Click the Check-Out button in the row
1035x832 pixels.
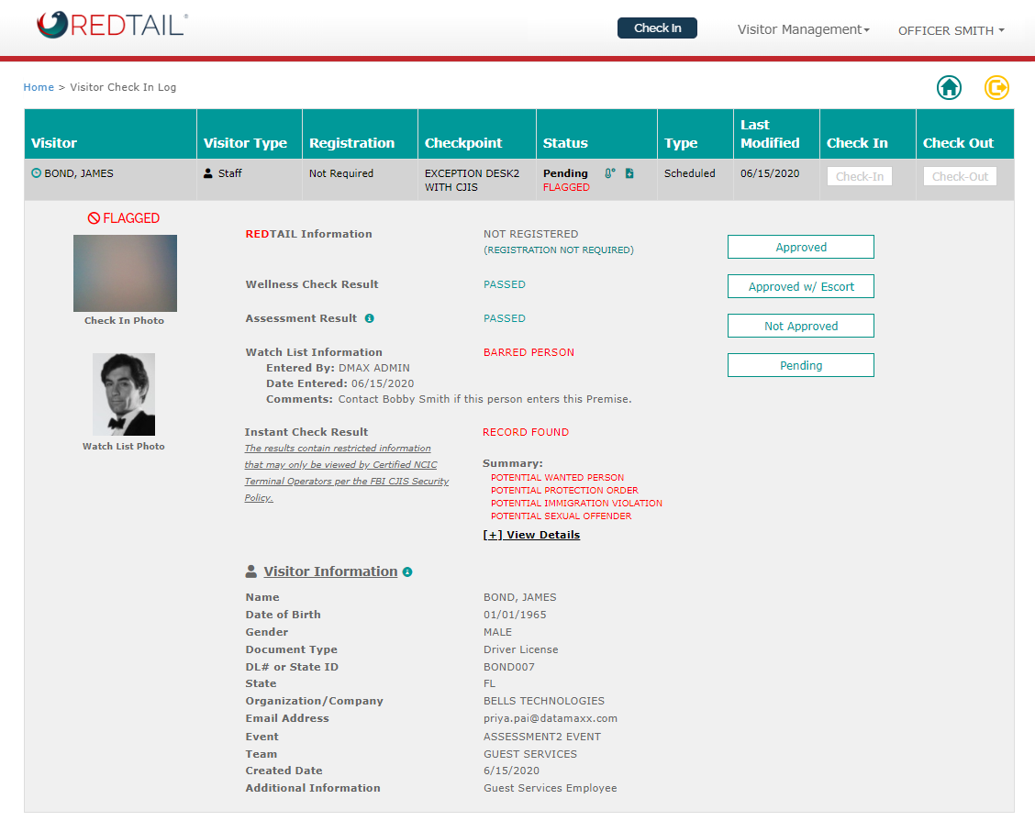[x=960, y=177]
